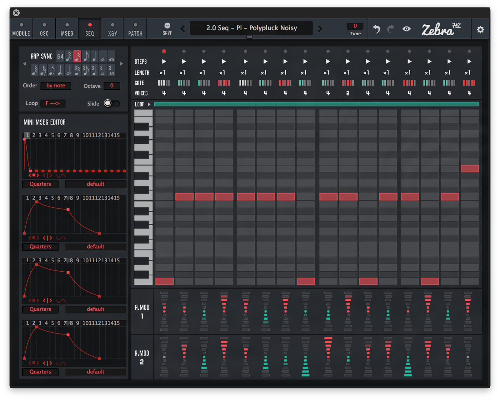Open the Quarters dropdown under the first mini MSEG
Screen dimensions: 500x400
click(40, 184)
